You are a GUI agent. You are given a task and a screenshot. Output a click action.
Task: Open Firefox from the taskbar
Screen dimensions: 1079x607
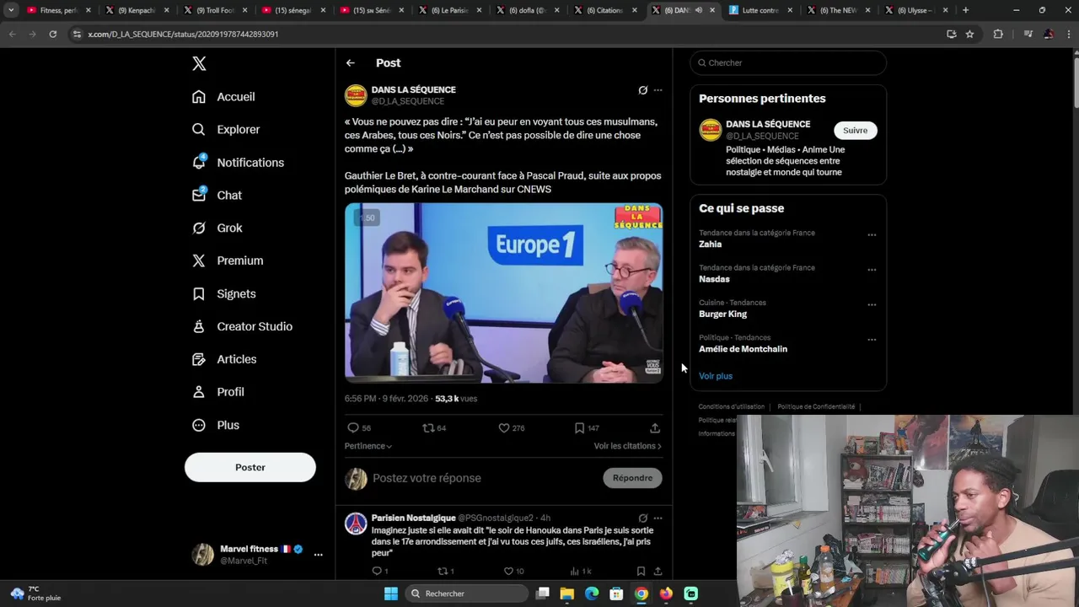click(666, 594)
